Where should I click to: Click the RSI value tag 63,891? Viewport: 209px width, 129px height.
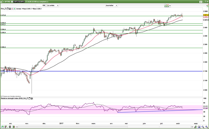(206, 106)
